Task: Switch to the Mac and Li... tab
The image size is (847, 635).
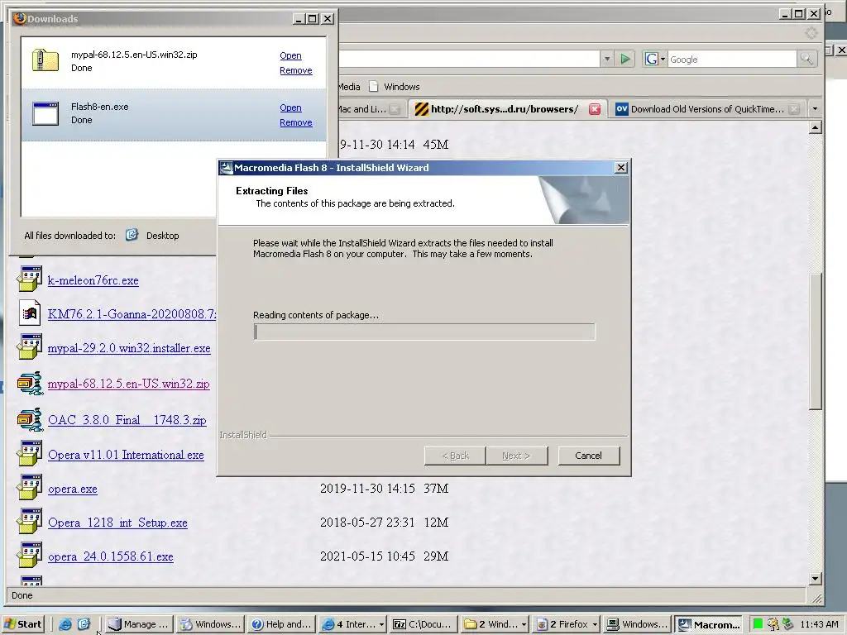Action: pos(362,109)
